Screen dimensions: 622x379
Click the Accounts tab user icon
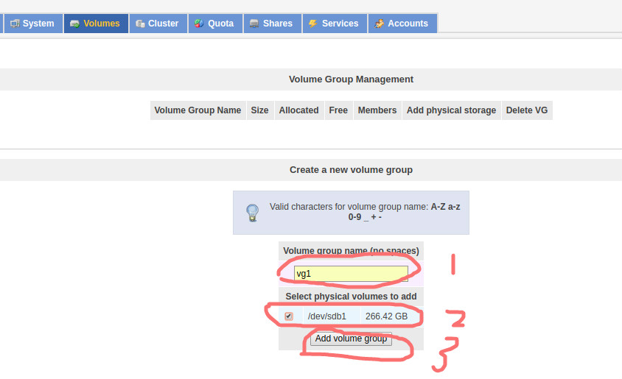(x=379, y=24)
